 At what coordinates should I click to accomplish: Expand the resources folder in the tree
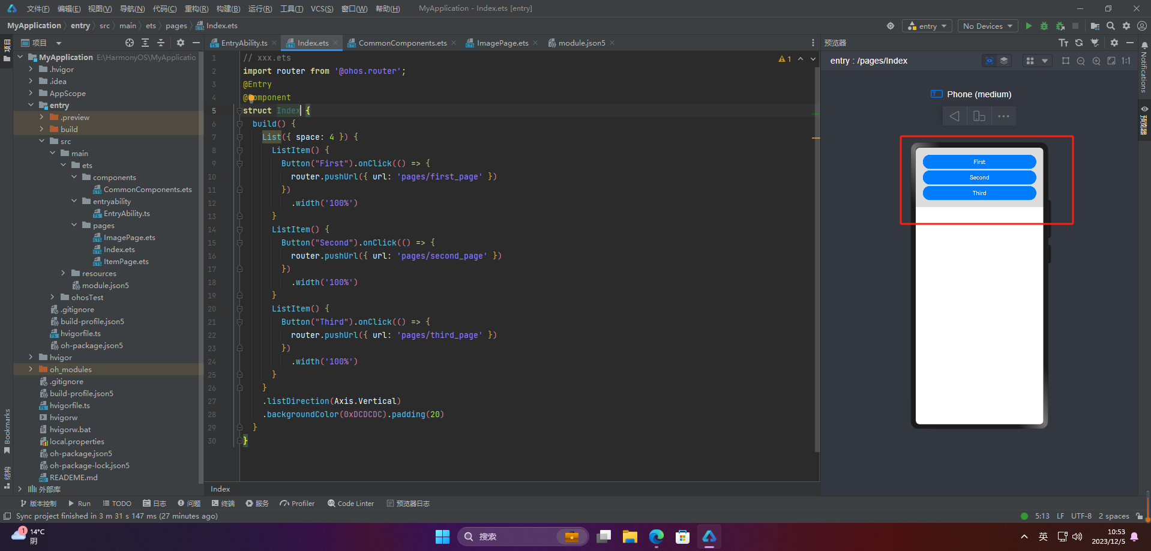coord(63,273)
